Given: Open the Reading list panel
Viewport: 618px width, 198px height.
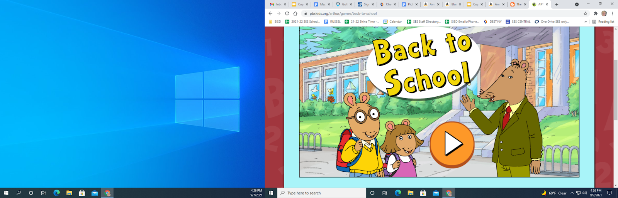Looking at the screenshot, I should click(603, 22).
